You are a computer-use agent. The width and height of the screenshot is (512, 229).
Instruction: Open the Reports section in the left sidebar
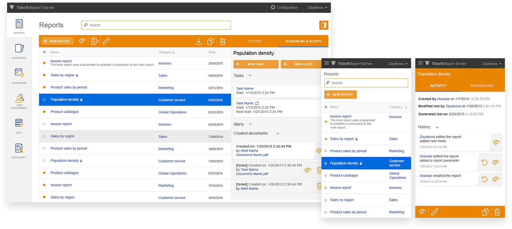point(19,27)
